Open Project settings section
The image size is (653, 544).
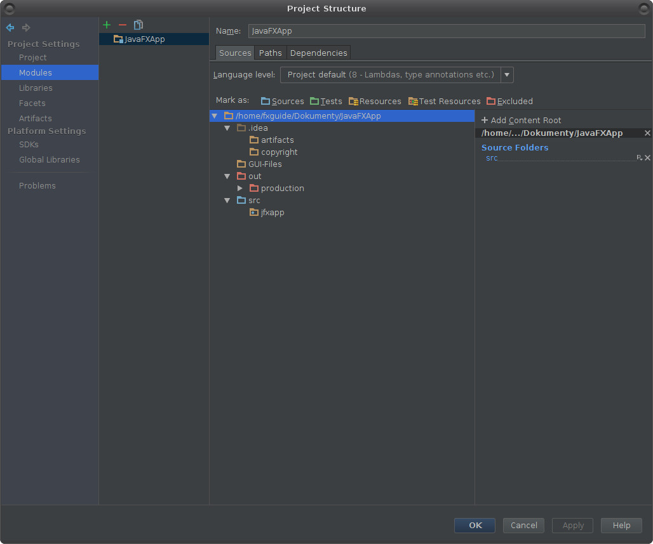pos(32,57)
